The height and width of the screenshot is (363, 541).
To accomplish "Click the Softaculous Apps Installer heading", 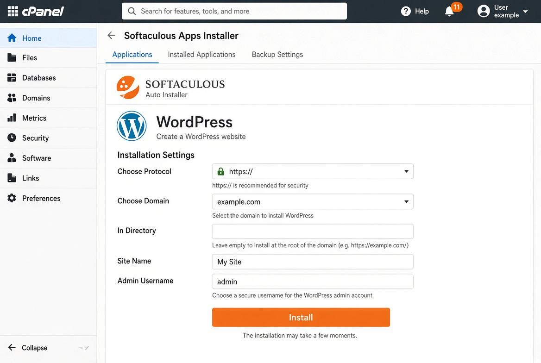I will pos(181,36).
